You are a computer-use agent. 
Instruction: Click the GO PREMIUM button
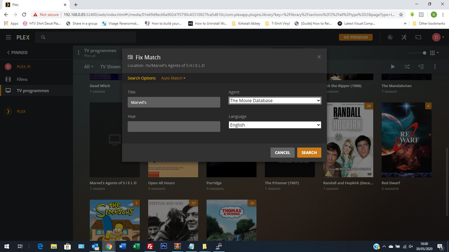356,37
